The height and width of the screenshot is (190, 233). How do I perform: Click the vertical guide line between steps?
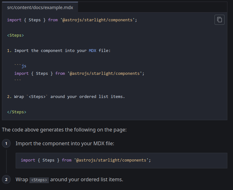[6, 161]
